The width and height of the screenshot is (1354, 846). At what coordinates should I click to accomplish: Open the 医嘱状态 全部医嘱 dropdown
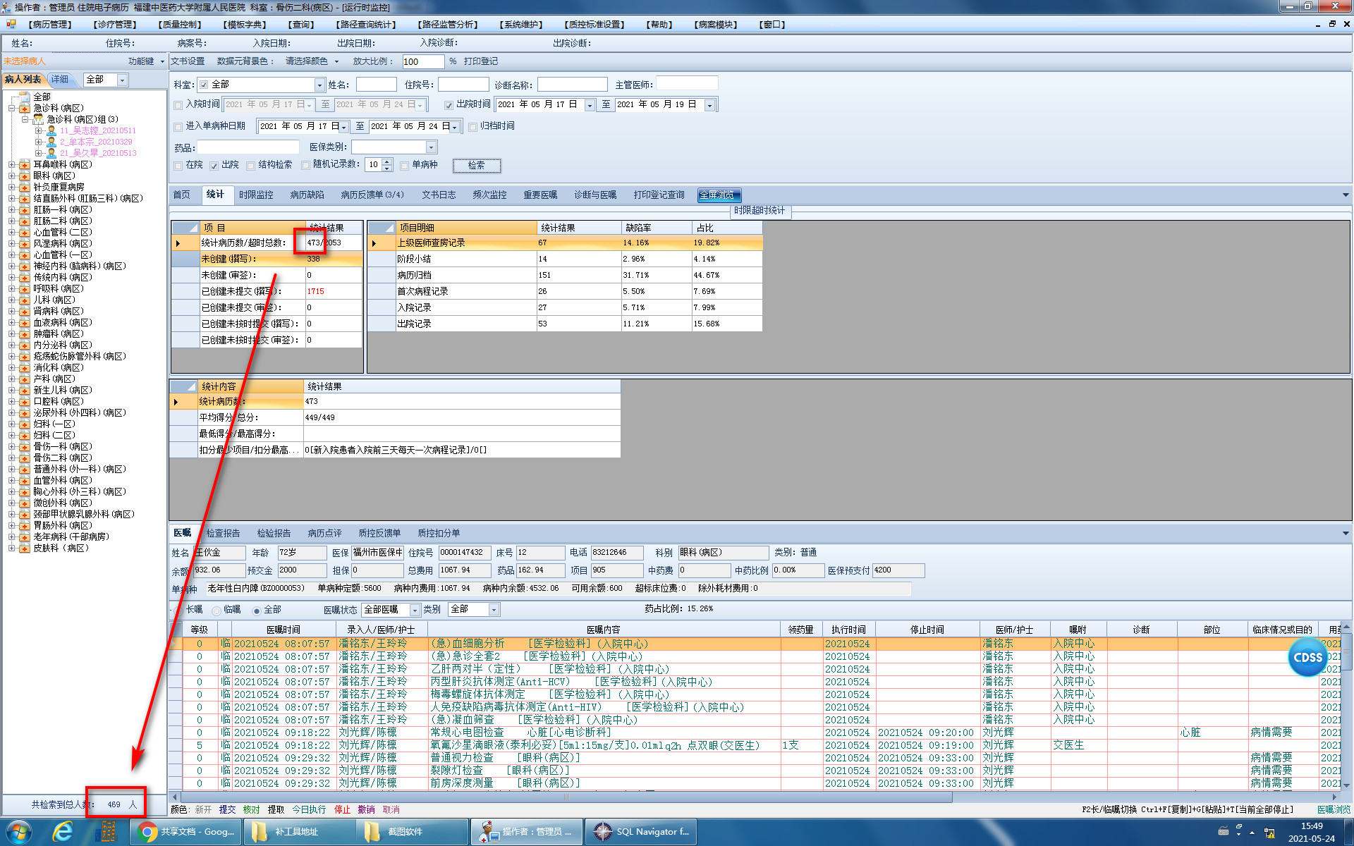[415, 610]
